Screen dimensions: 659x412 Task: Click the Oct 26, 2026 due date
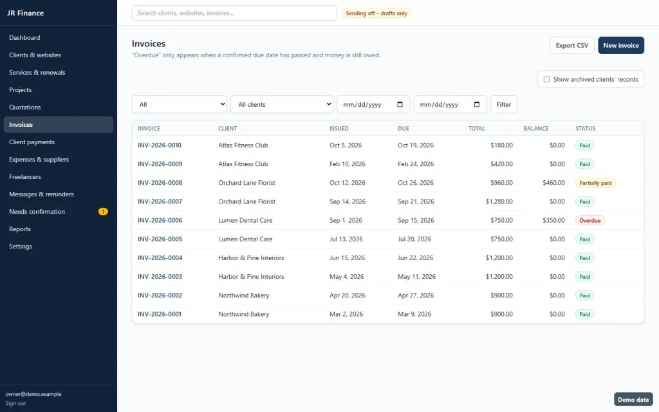coord(416,183)
